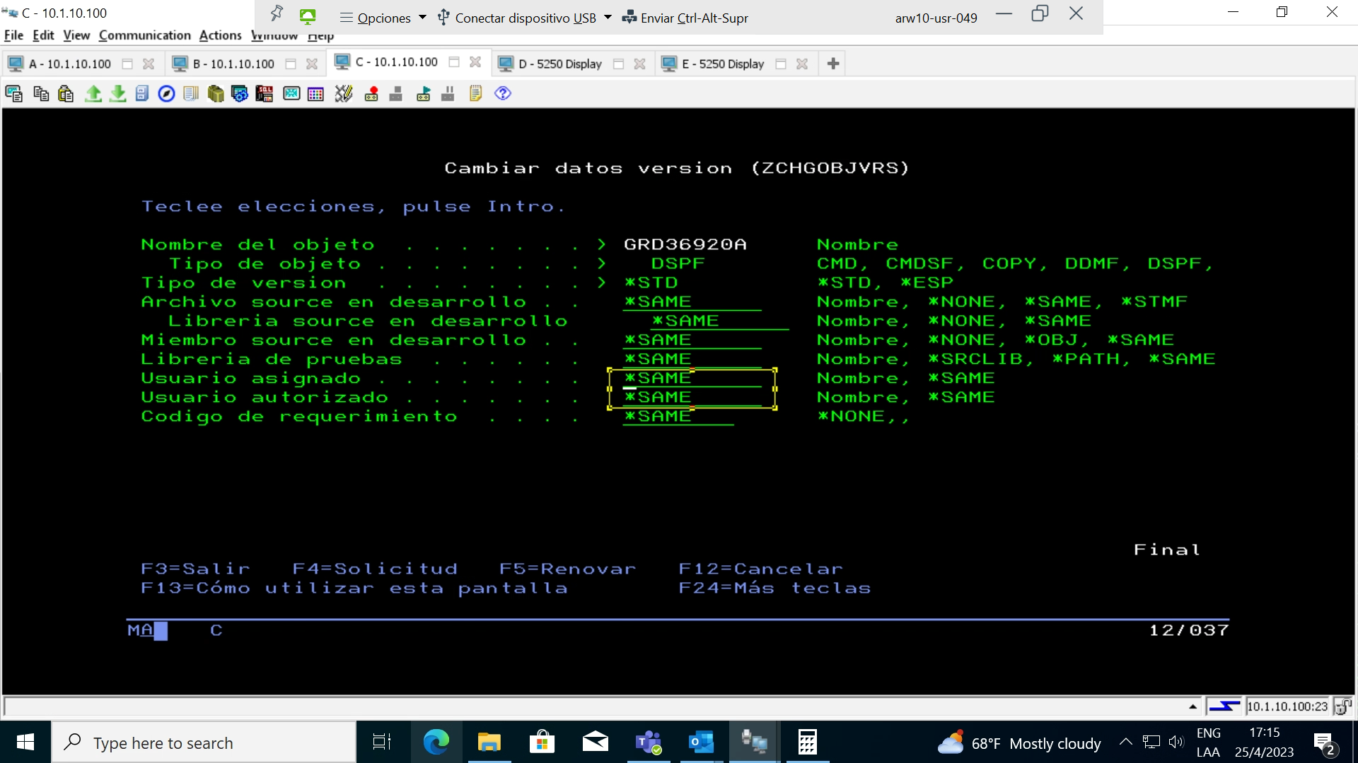
Task: Open the Communication menu
Action: (x=144, y=35)
